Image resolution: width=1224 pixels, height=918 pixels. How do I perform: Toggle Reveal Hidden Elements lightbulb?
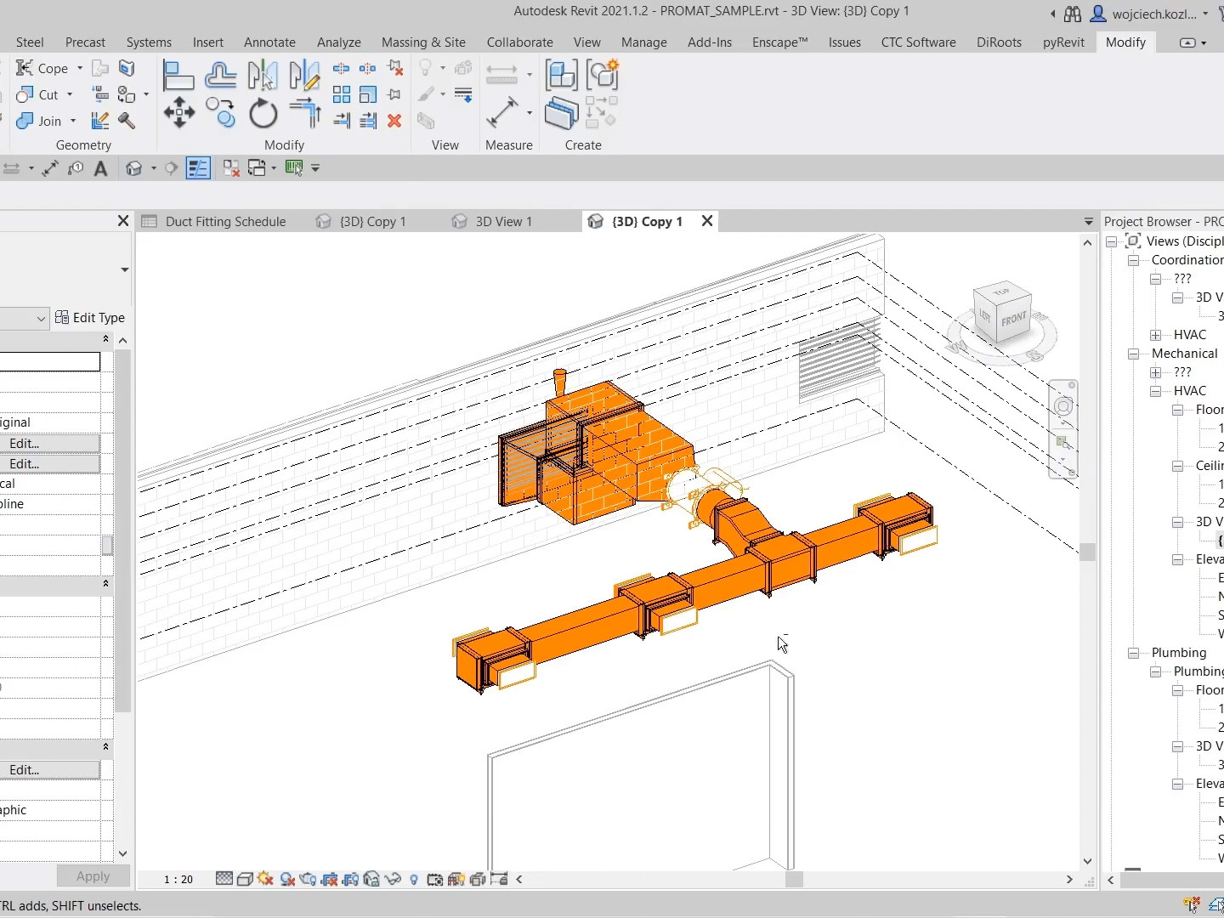414,879
